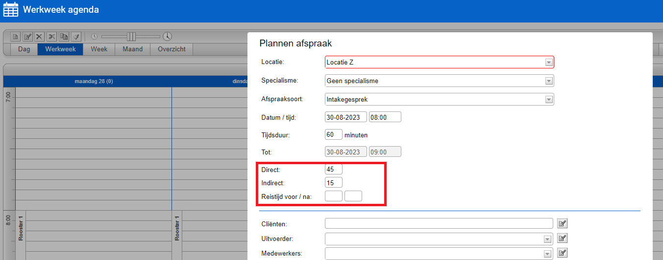Open the Maand view tab
This screenshot has width=663, height=260.
[133, 49]
